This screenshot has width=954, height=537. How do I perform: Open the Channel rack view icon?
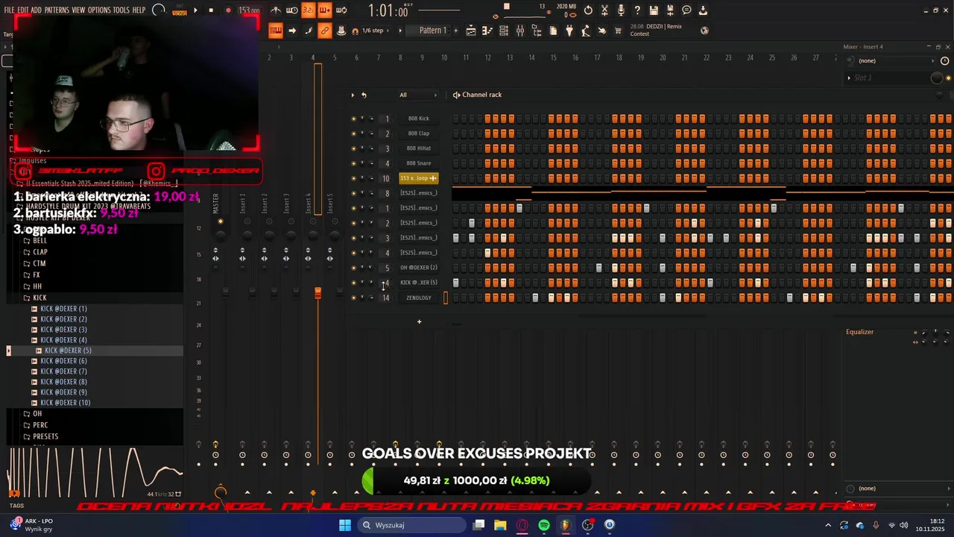coord(504,31)
